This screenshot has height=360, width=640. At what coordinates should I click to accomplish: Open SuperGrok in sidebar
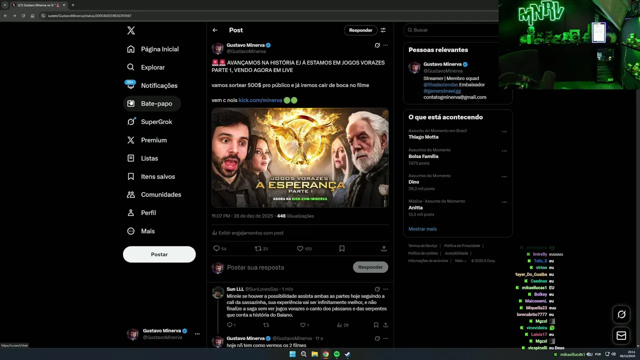(150, 122)
